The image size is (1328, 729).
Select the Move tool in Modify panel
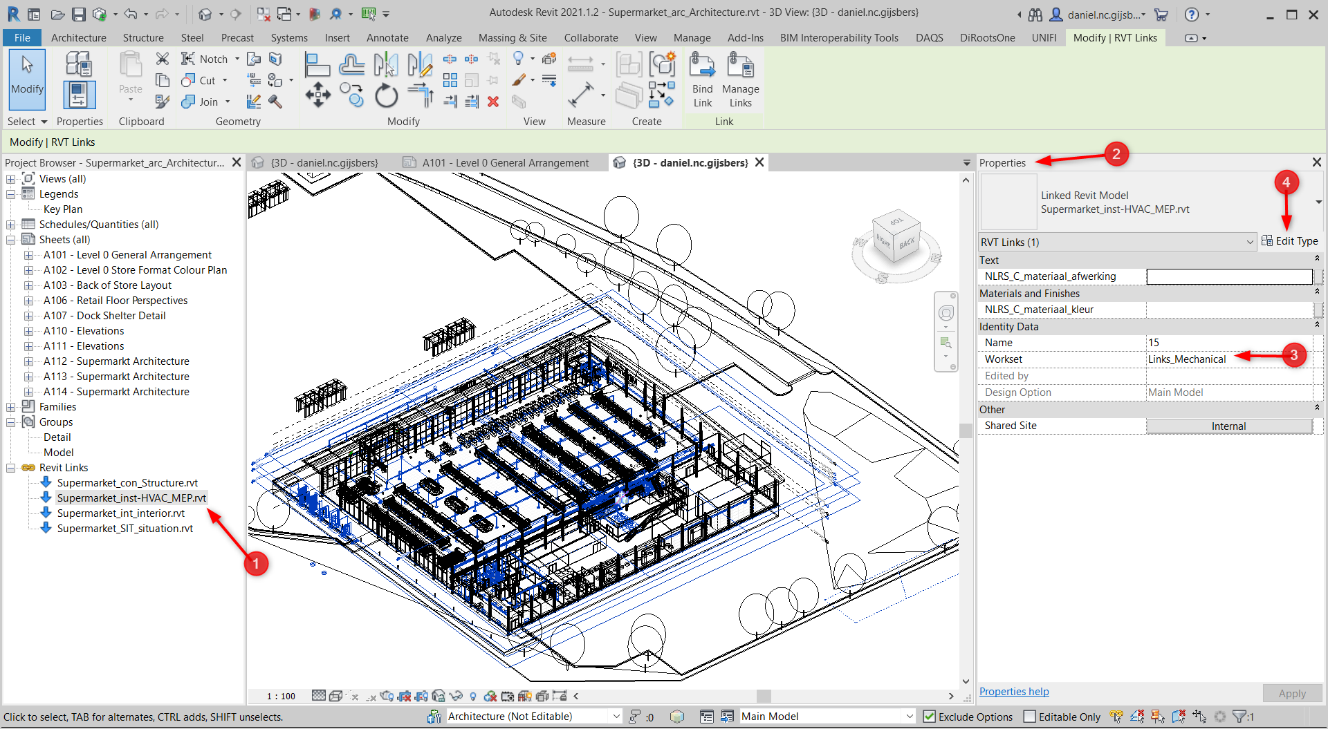317,95
